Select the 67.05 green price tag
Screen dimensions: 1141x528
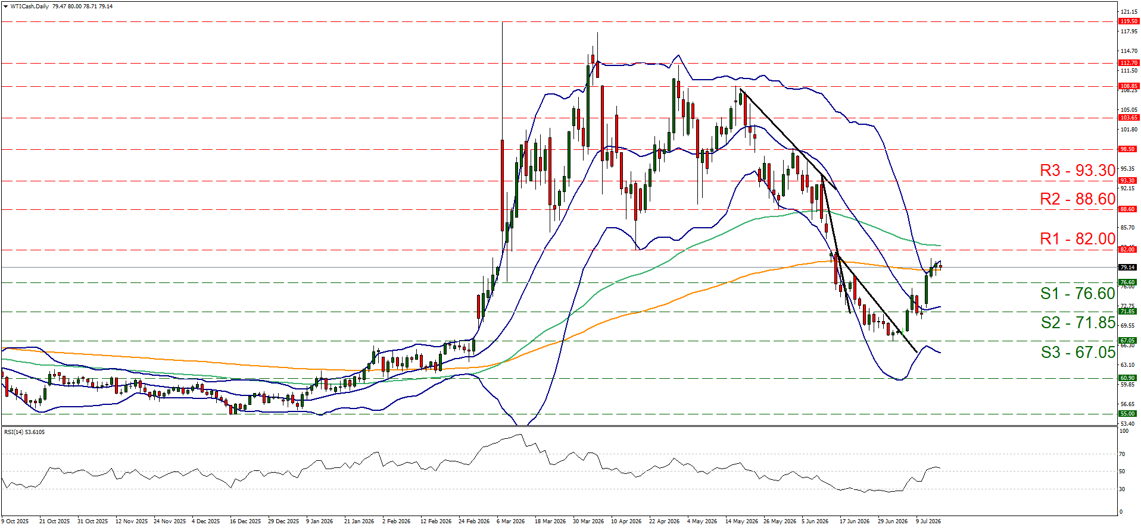(x=1128, y=341)
